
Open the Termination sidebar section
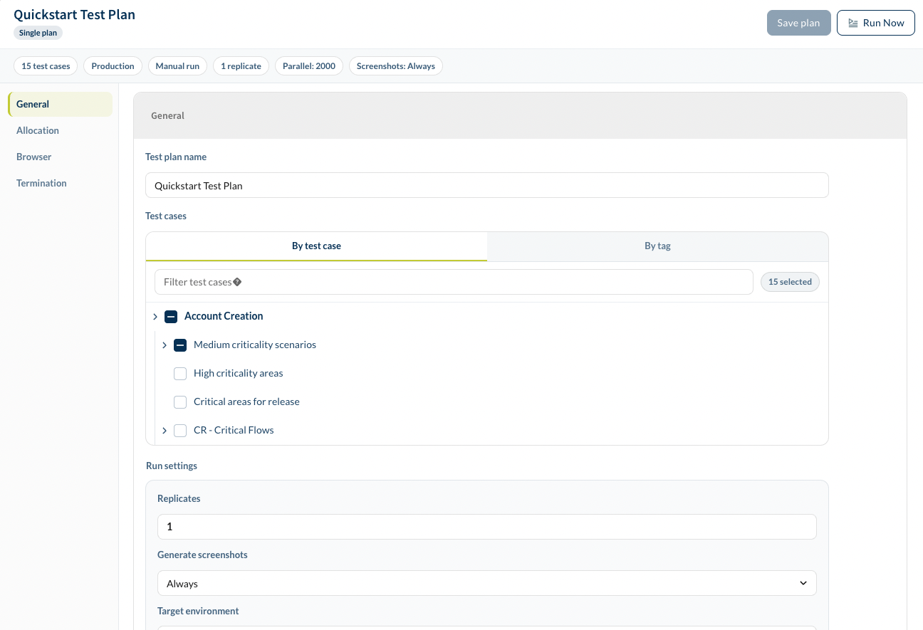pos(61,183)
